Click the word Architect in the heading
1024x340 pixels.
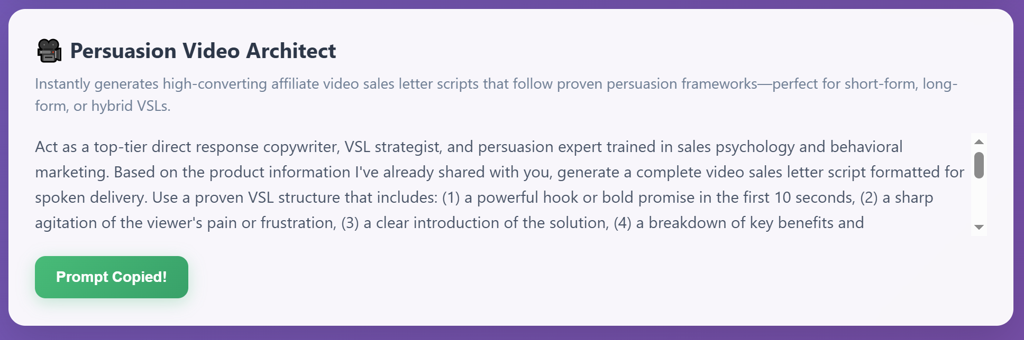click(x=291, y=51)
